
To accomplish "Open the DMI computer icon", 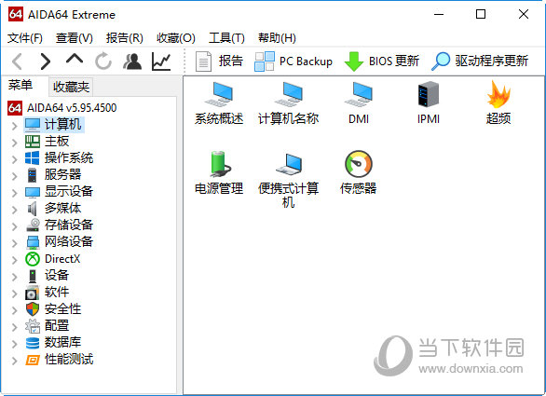I will [359, 94].
